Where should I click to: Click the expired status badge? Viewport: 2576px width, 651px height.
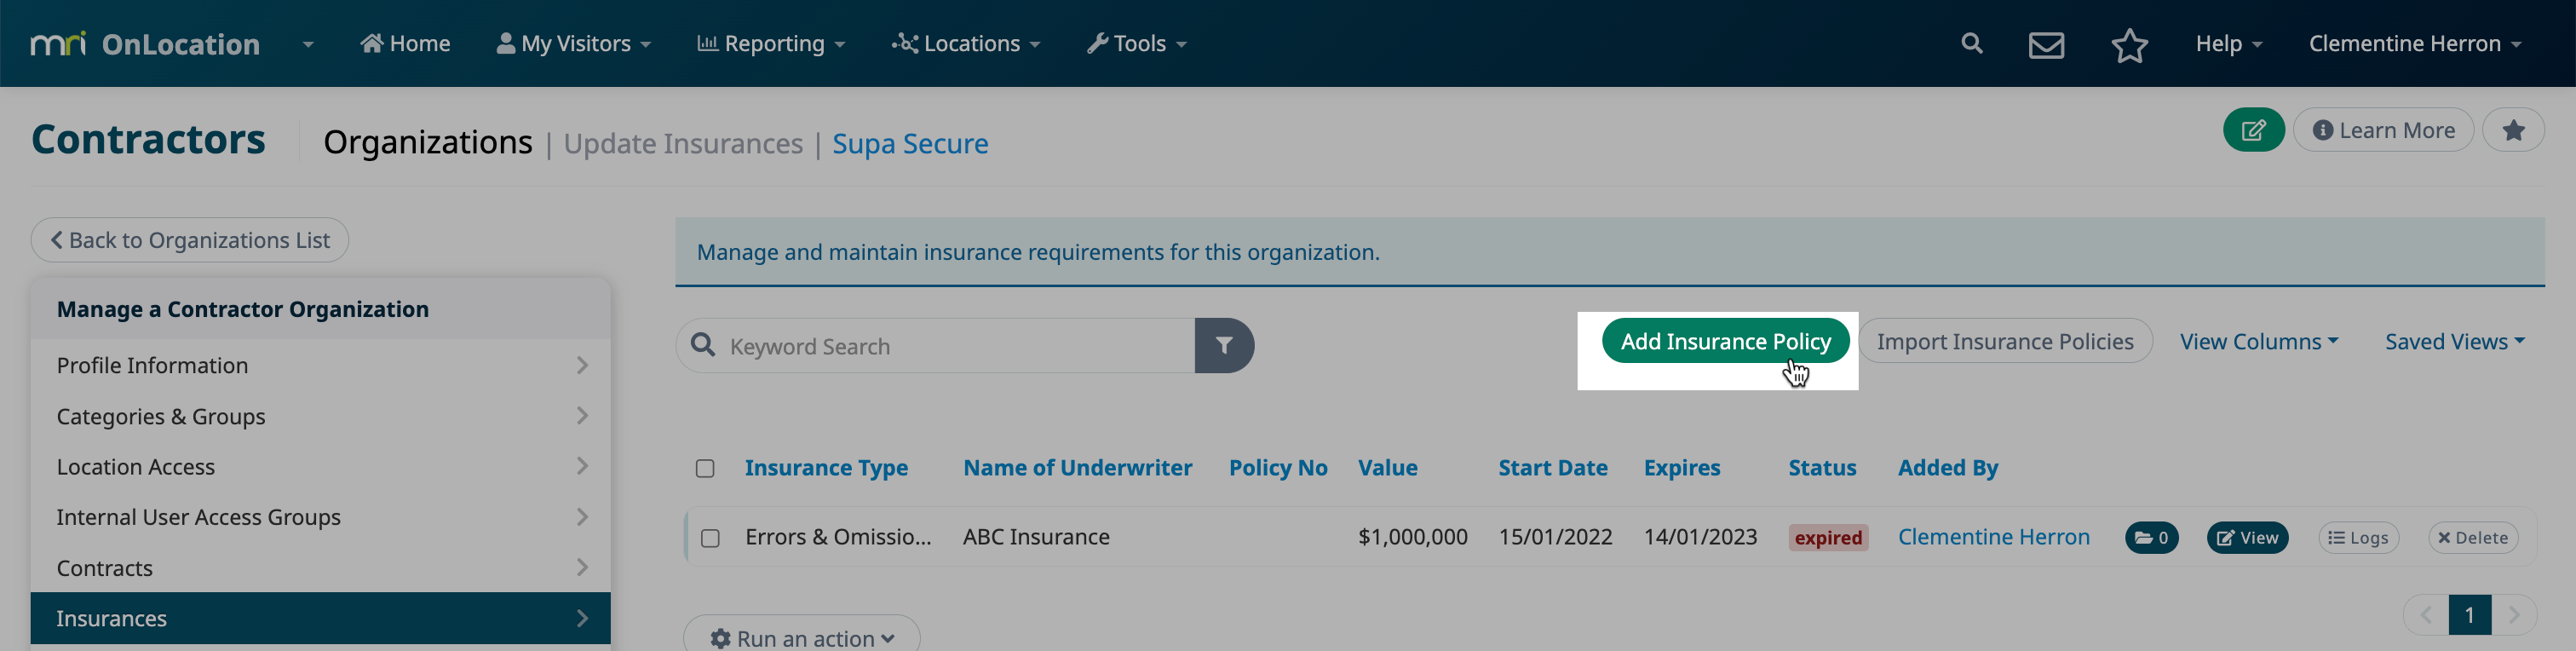[x=1827, y=538]
